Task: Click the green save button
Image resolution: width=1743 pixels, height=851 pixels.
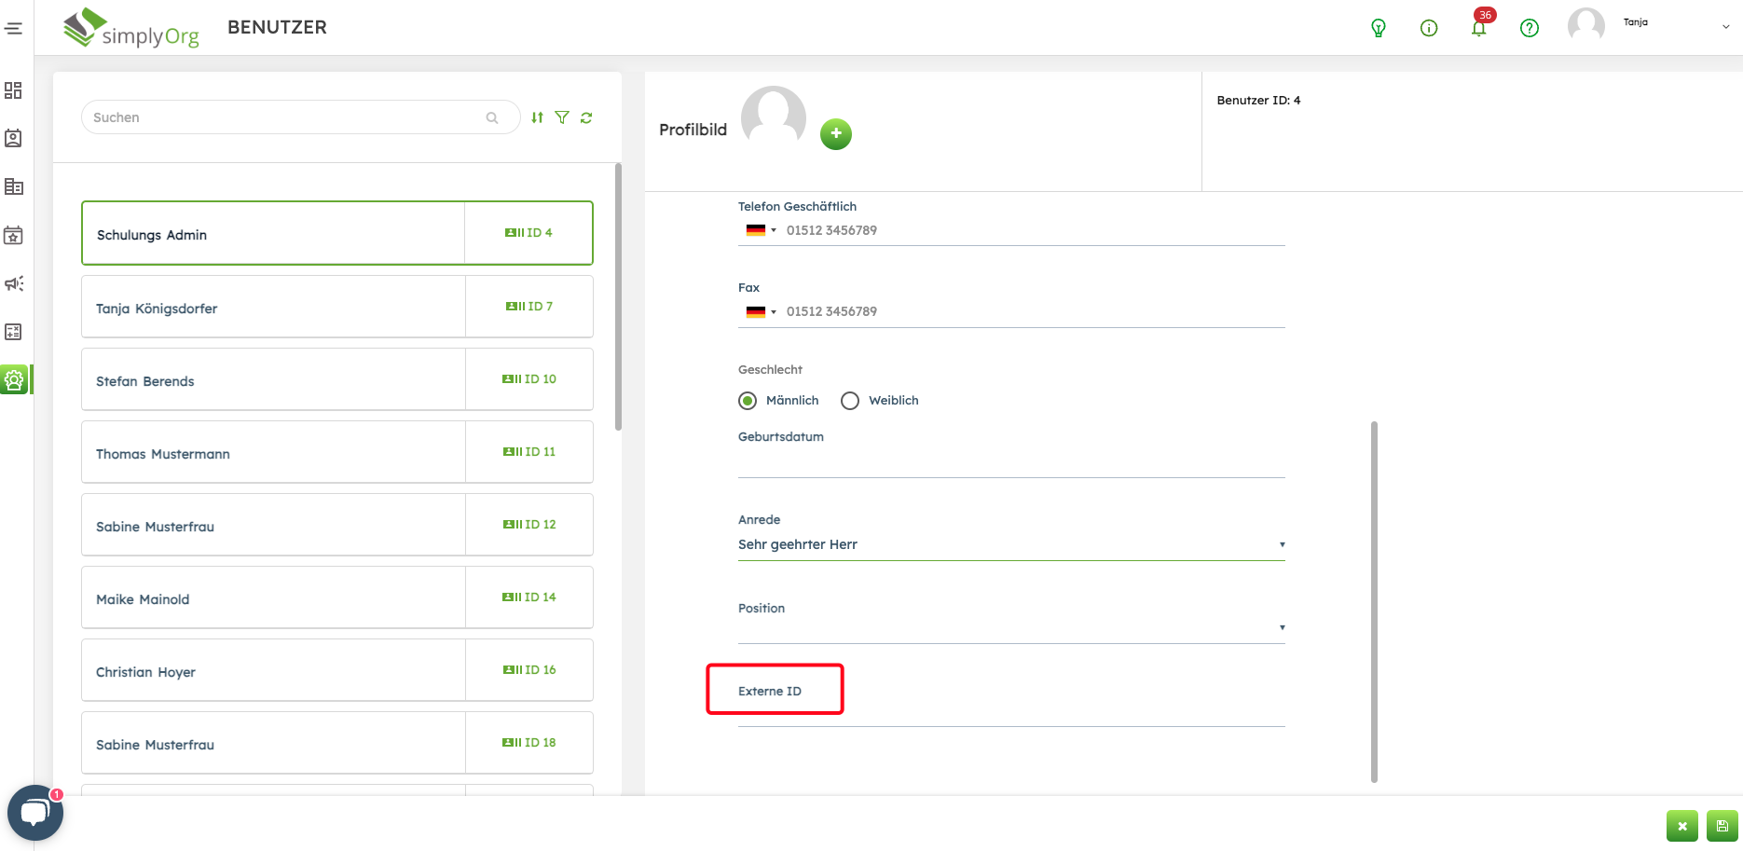Action: tap(1722, 826)
